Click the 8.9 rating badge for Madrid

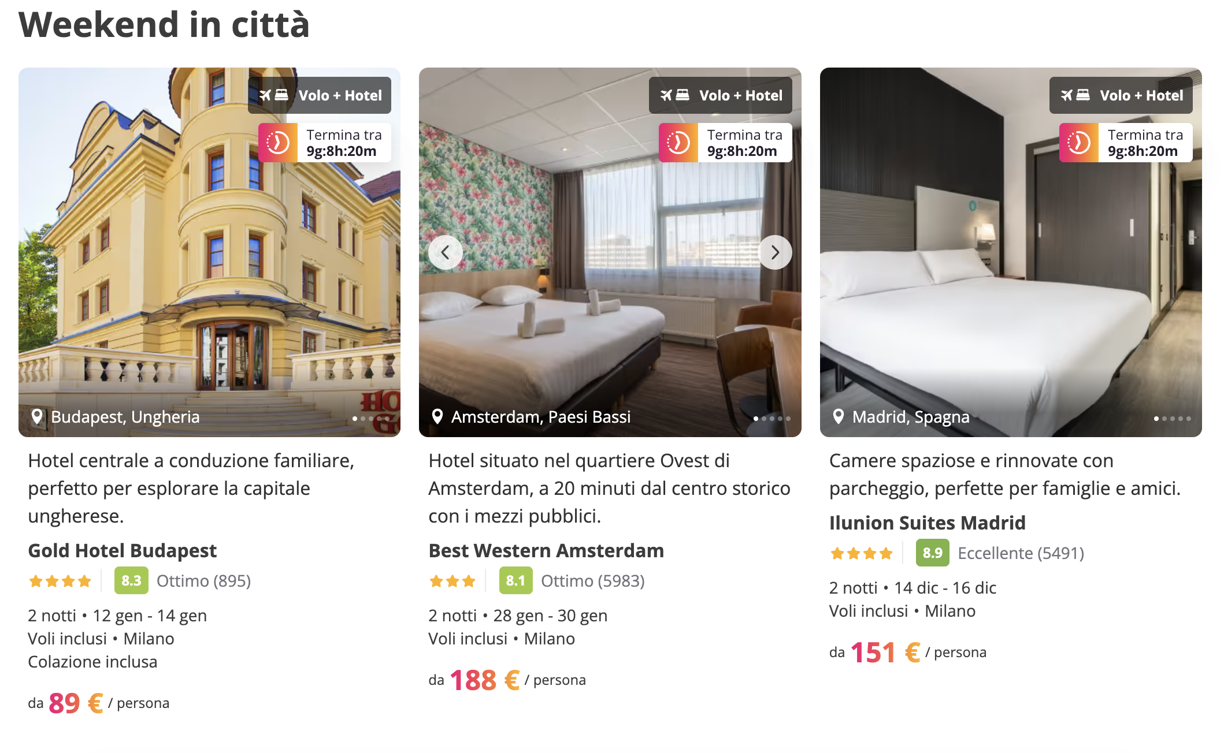pyautogui.click(x=932, y=553)
